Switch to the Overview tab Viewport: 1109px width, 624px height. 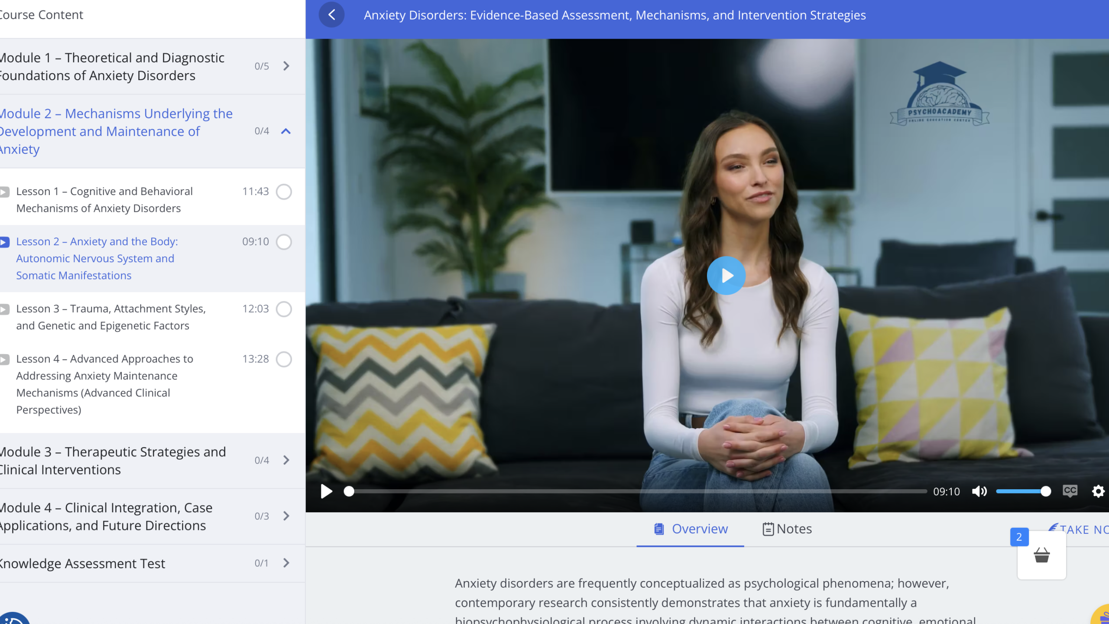pos(691,529)
